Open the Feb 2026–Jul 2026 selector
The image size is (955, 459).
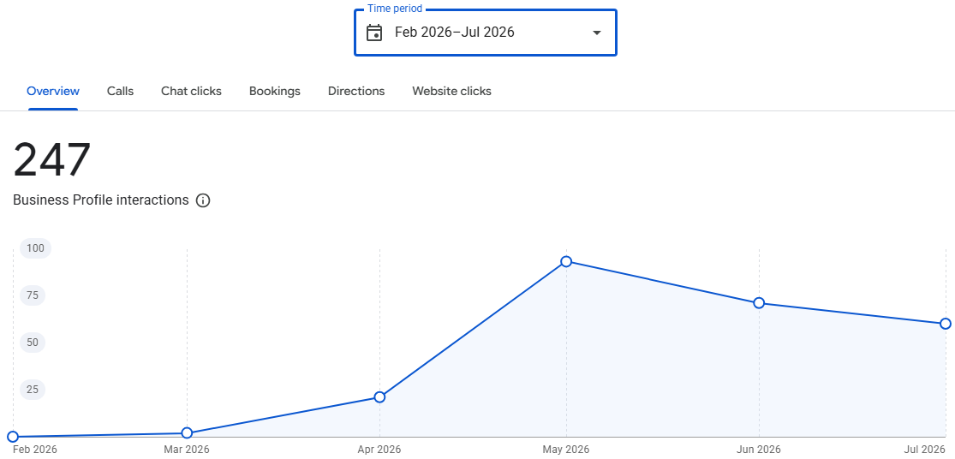(x=486, y=33)
